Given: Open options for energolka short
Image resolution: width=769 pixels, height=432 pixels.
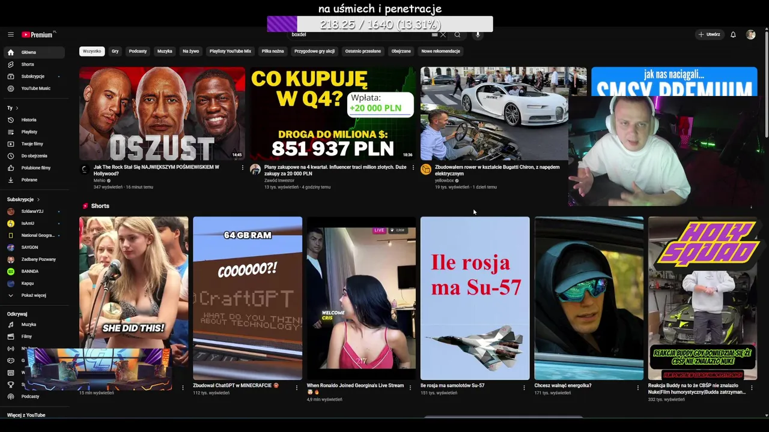Looking at the screenshot, I should (x=638, y=388).
